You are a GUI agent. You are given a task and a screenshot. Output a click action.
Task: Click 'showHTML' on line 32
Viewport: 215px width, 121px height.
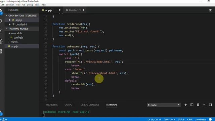click(x=78, y=73)
